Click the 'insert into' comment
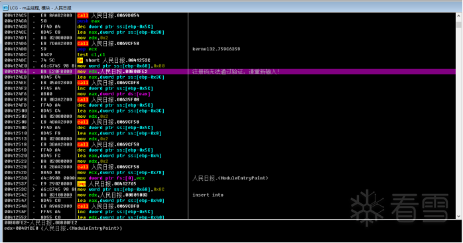Viewport: 463px width, 243px height. 208,195
